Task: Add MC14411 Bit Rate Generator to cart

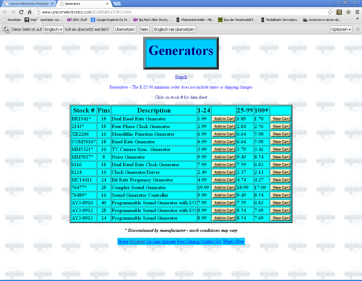Action: 224,180
